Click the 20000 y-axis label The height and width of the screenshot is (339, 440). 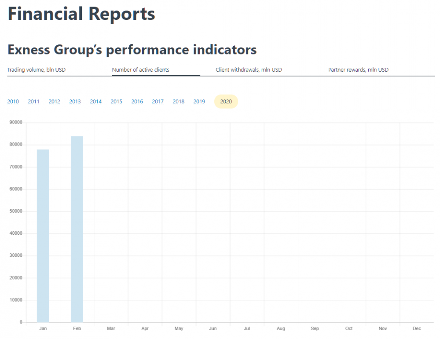[16, 278]
